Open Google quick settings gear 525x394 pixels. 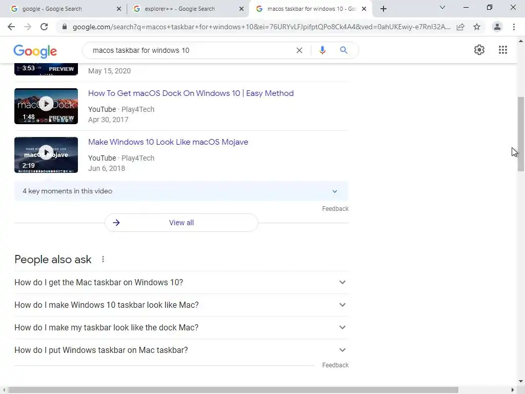pos(479,50)
